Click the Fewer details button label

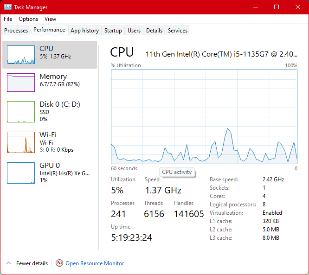pos(32,263)
